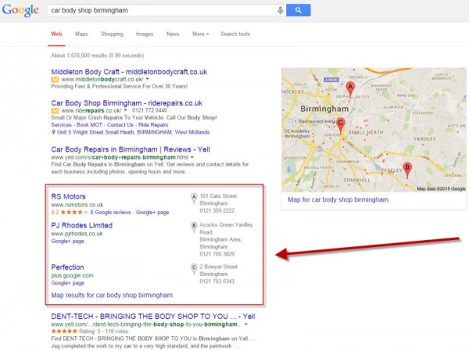The height and width of the screenshot is (351, 469).
Task: Click the Google logo
Action: (20, 10)
